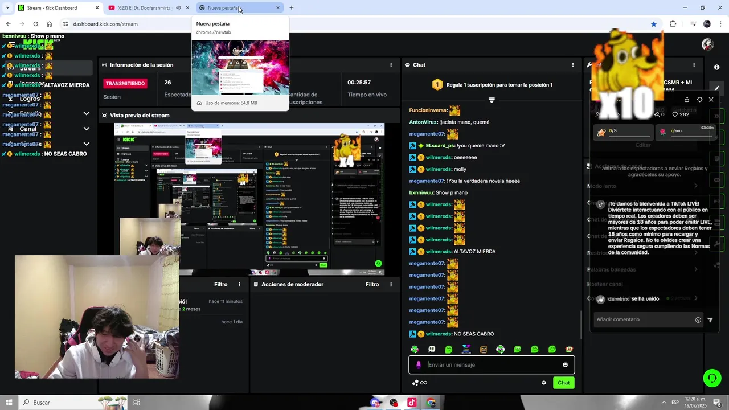Click Editar in TikTok goals overlay

click(x=643, y=145)
